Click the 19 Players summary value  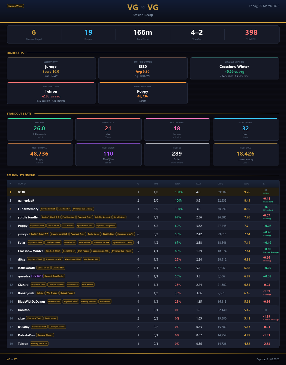[88, 33]
